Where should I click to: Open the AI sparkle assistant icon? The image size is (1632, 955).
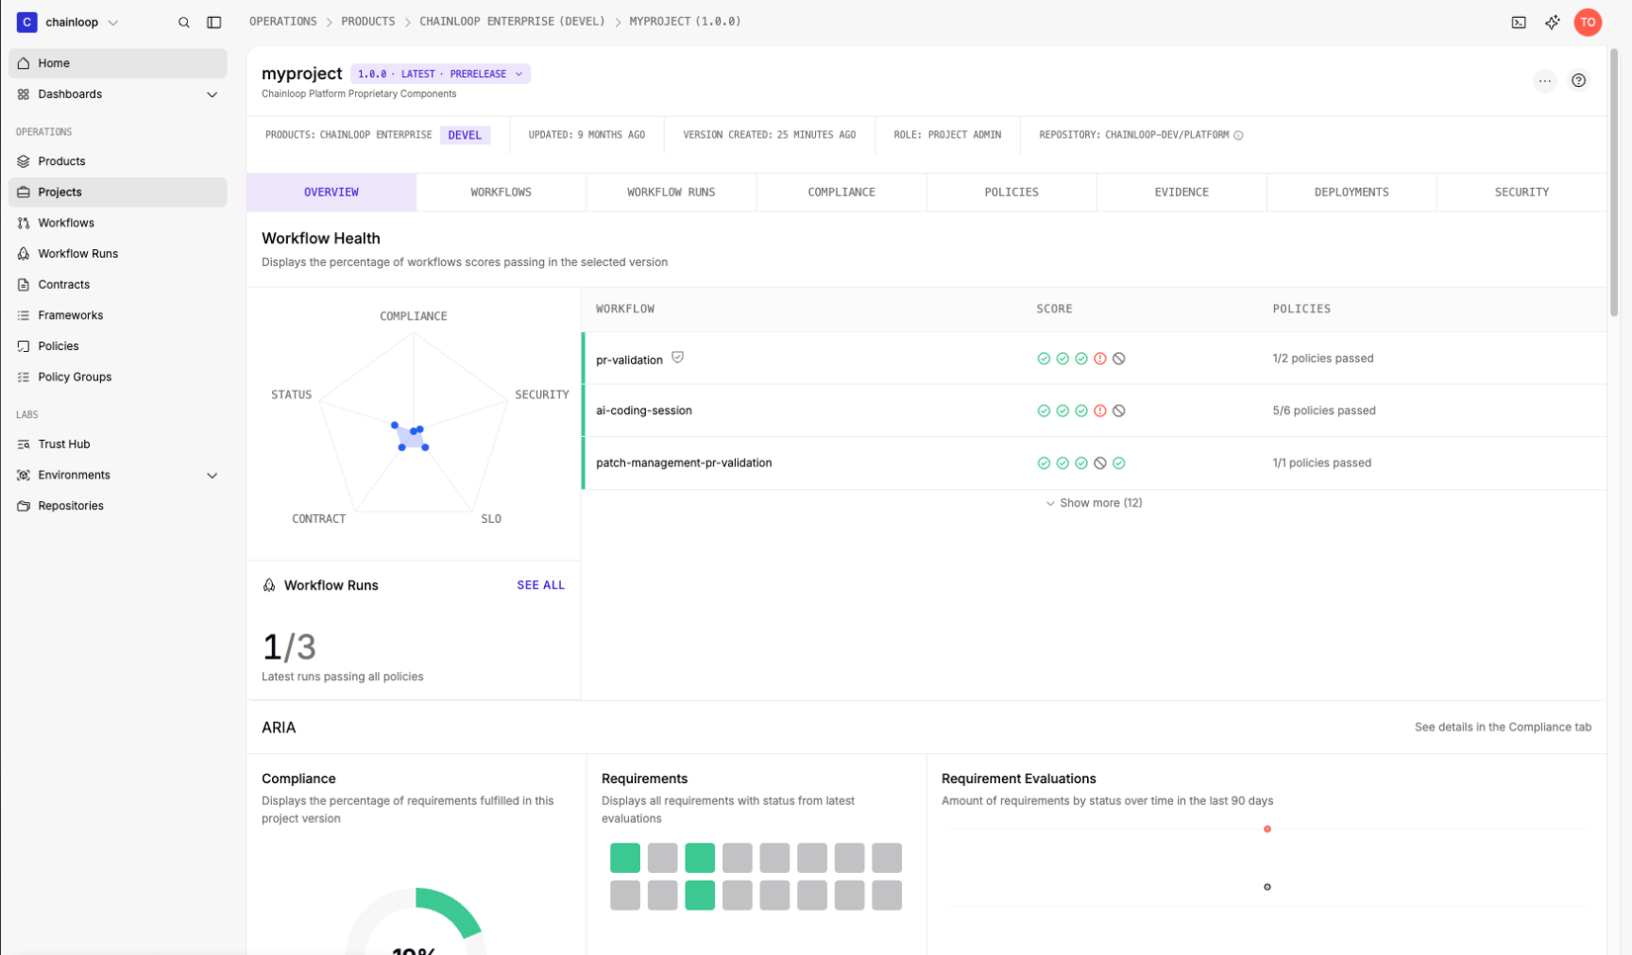(1552, 22)
